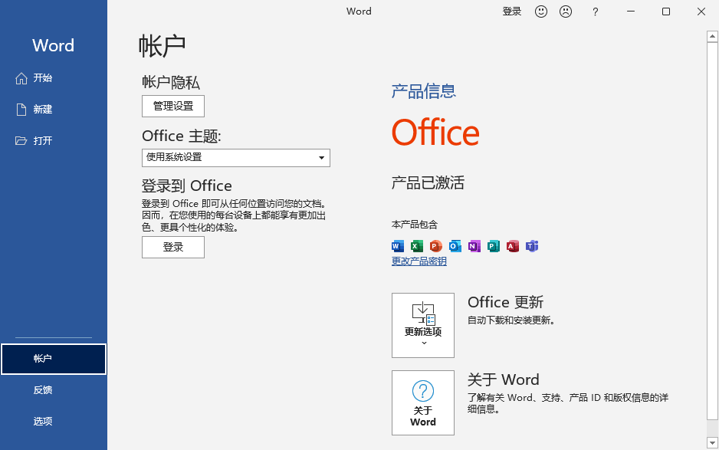
Task: Click the OneNote app icon
Action: coord(474,246)
